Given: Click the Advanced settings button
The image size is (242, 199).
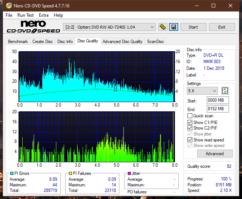Looking at the screenshot, I should (215, 154).
